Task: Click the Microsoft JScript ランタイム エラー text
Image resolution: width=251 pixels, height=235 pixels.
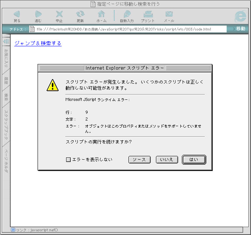Action: pyautogui.click(x=97, y=100)
